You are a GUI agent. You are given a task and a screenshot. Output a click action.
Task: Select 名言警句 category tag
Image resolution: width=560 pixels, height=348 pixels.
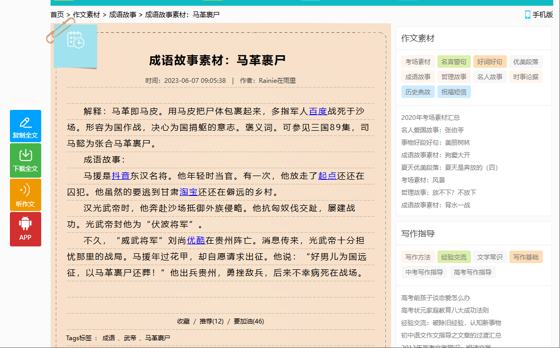[x=454, y=62]
